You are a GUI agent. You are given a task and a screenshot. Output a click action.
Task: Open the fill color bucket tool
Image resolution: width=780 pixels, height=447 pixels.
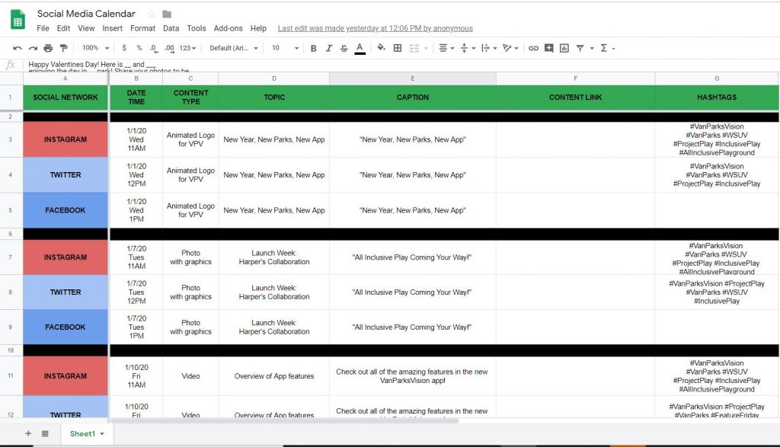pyautogui.click(x=380, y=48)
